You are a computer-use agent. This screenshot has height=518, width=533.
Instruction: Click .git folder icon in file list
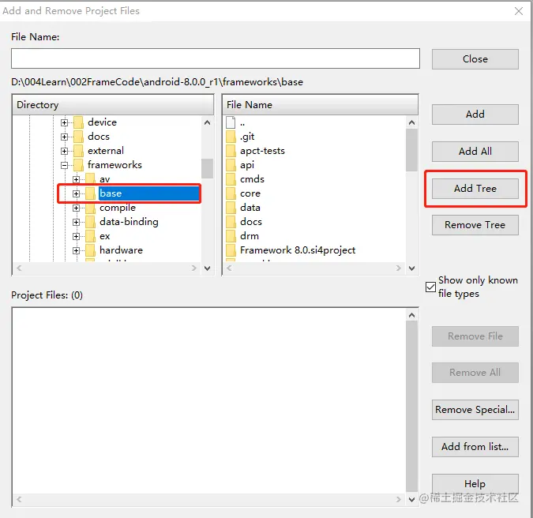point(231,137)
